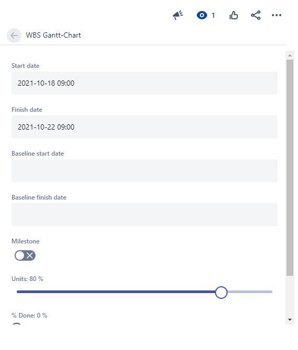Viewport: 298px width, 350px height.
Task: Click the megaphone feedback icon
Action: tap(178, 15)
